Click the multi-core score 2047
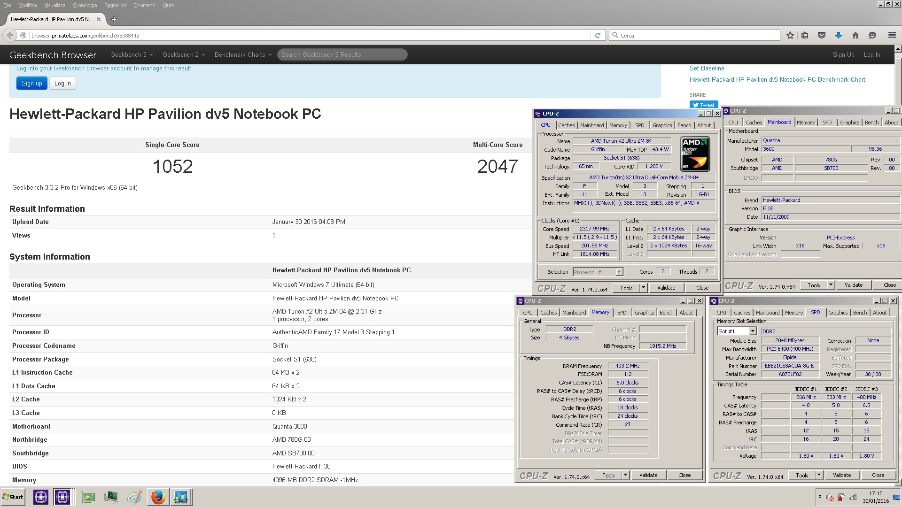 (x=498, y=167)
